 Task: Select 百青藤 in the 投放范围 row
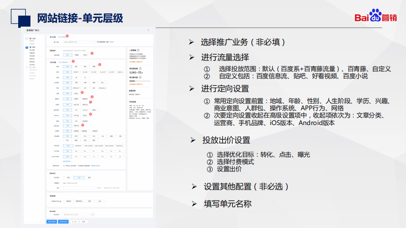point(77,55)
